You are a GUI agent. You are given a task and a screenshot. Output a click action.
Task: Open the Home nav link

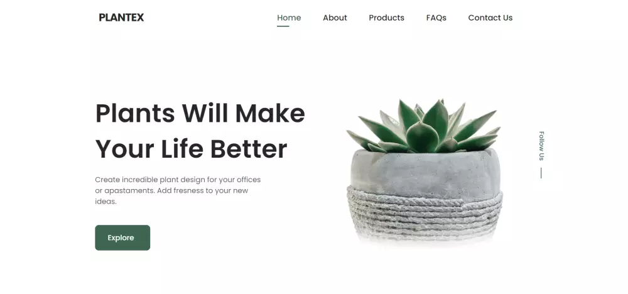[289, 18]
